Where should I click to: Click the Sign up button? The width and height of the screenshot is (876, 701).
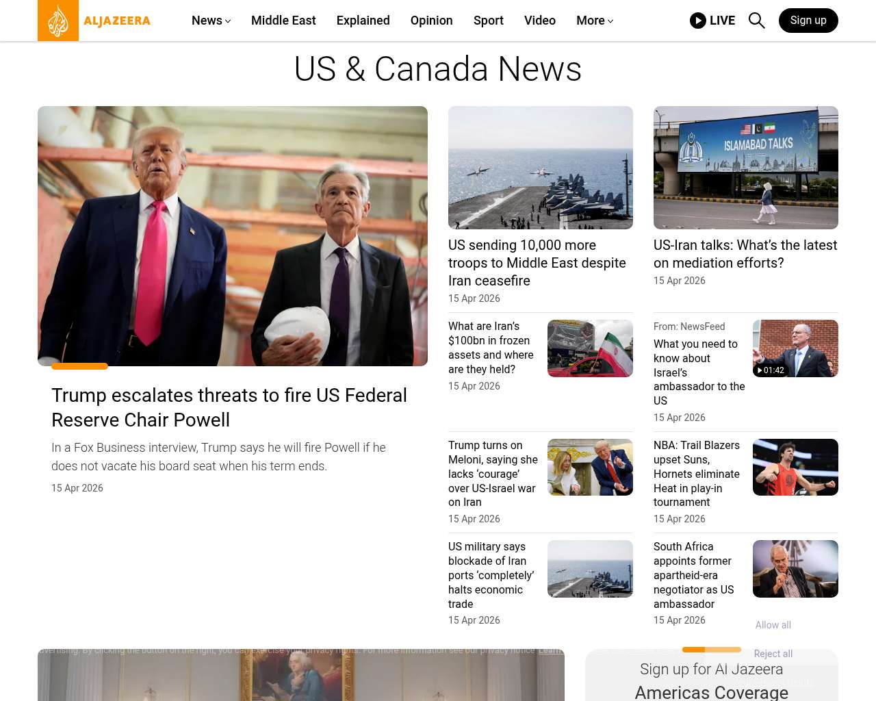click(808, 21)
